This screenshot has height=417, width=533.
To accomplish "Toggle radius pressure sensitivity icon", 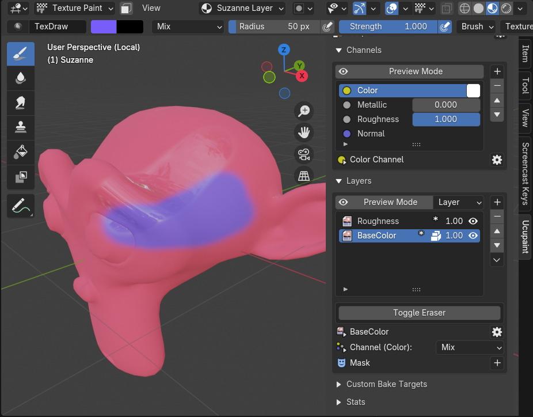I will click(327, 26).
